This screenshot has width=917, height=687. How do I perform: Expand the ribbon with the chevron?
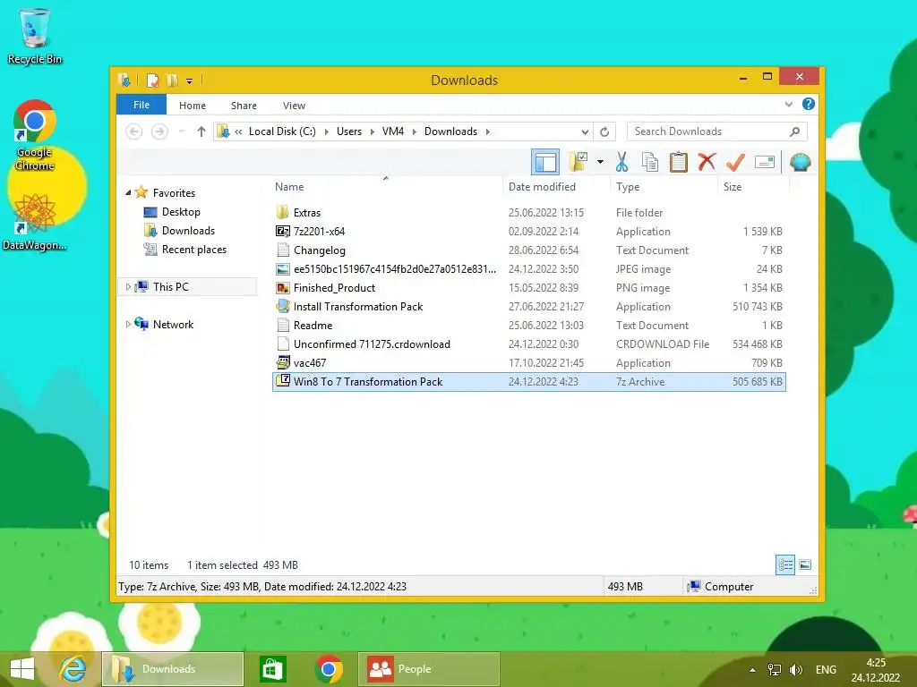coord(788,105)
